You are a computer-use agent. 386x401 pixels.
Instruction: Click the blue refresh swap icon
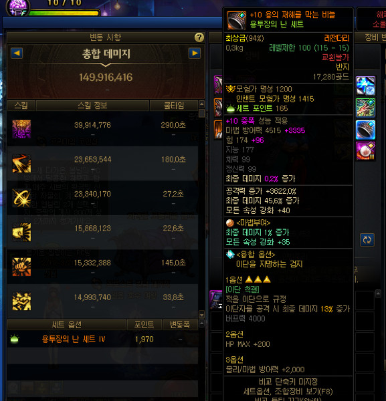coord(367,240)
